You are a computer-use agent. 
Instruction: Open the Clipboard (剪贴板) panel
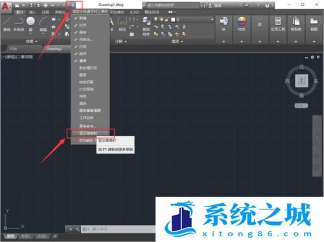point(296,24)
